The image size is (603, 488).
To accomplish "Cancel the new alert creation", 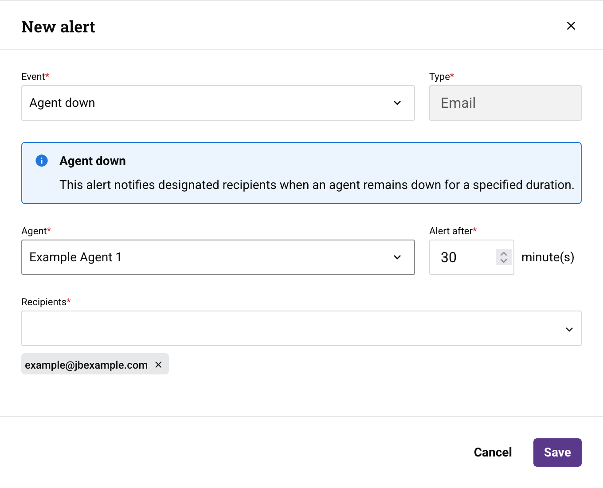I will [x=493, y=453].
